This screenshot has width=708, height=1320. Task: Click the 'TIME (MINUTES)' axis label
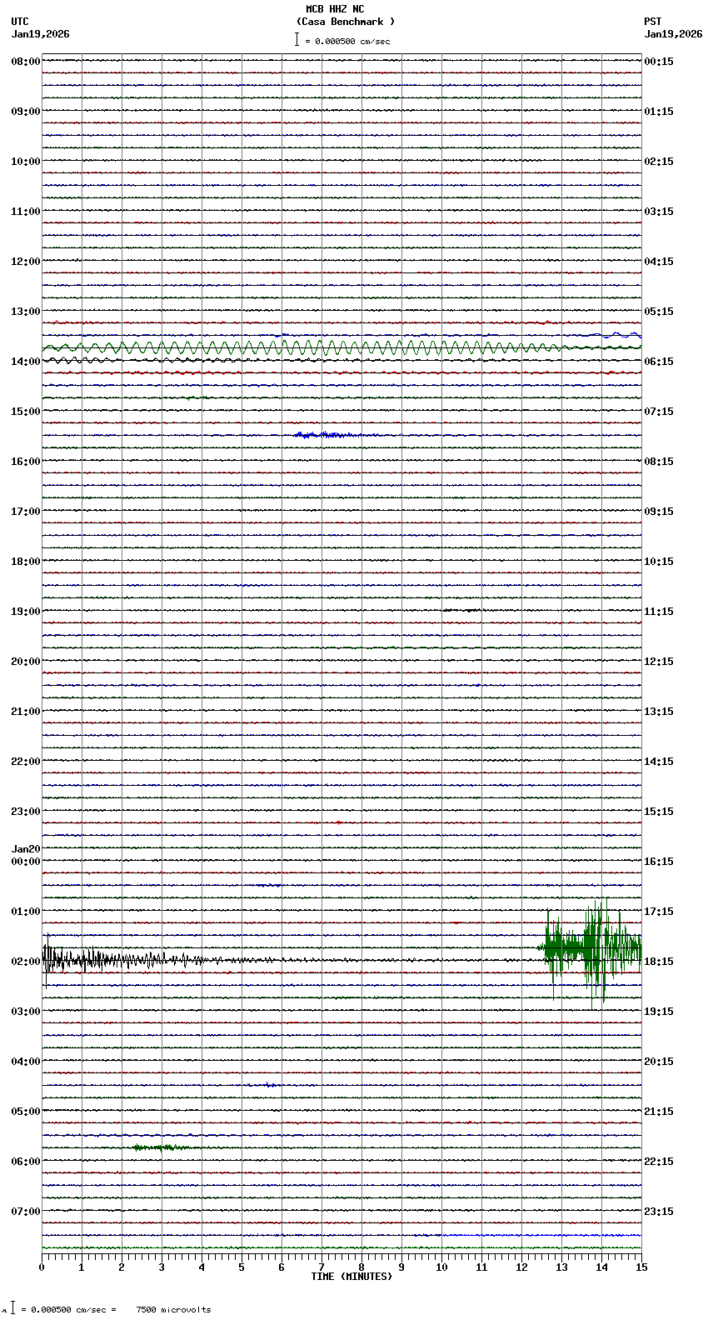[x=352, y=1277]
